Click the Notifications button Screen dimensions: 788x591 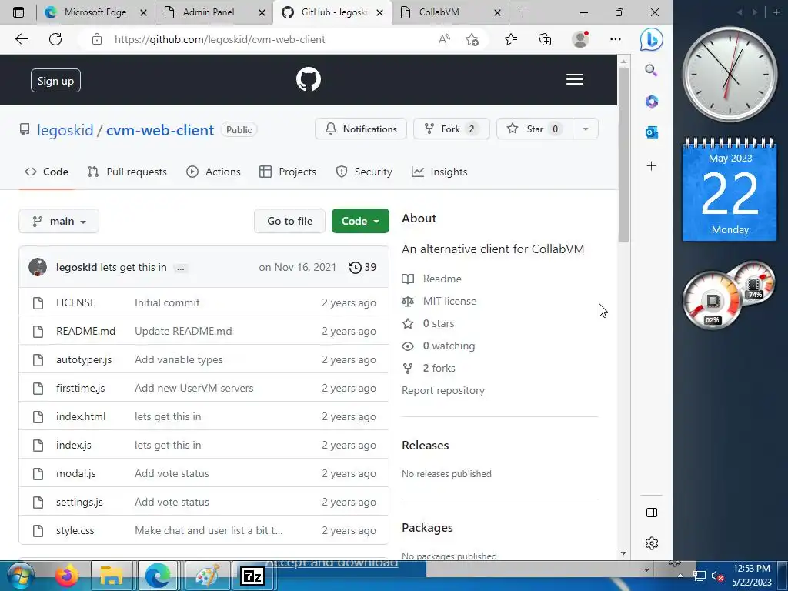click(361, 129)
